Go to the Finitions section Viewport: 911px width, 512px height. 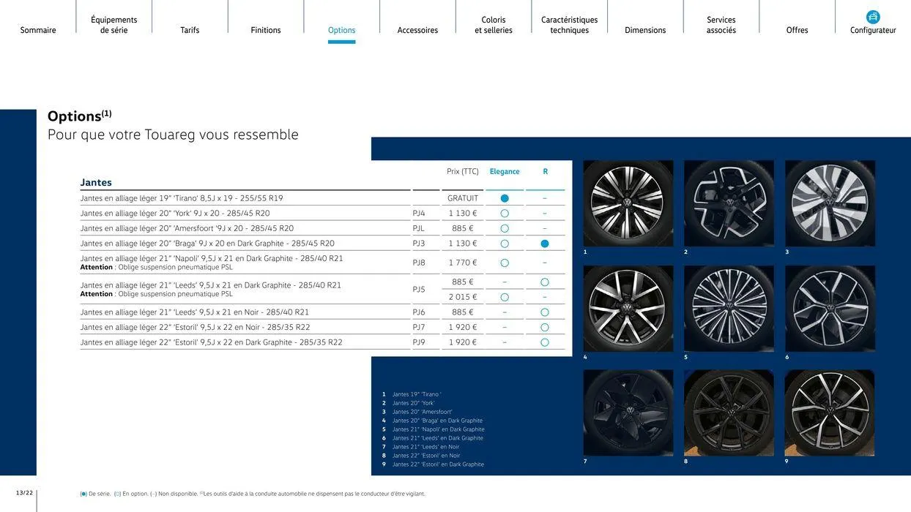pyautogui.click(x=266, y=30)
